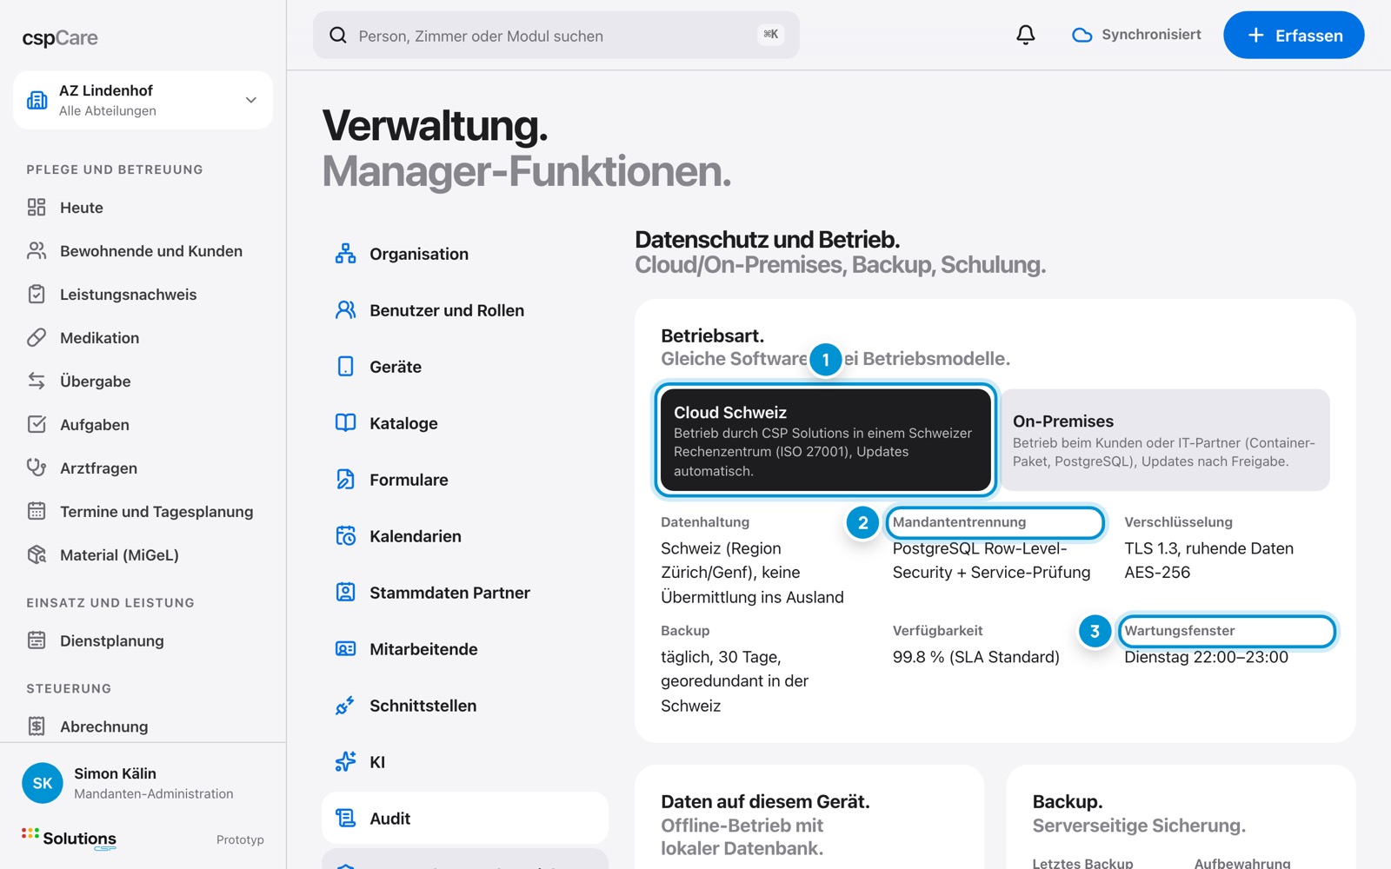This screenshot has width=1391, height=869.
Task: Open the Mitarbeitende section
Action: click(x=465, y=649)
